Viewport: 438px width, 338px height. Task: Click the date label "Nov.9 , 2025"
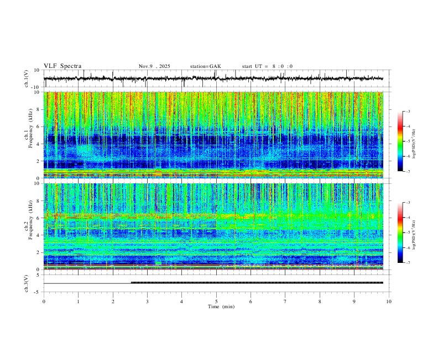tap(154, 66)
